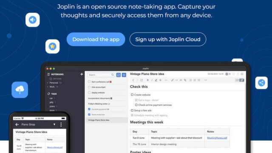The height and width of the screenshot is (153, 272).
Task: Check the 8am conference call to-do
Action: pos(89,82)
